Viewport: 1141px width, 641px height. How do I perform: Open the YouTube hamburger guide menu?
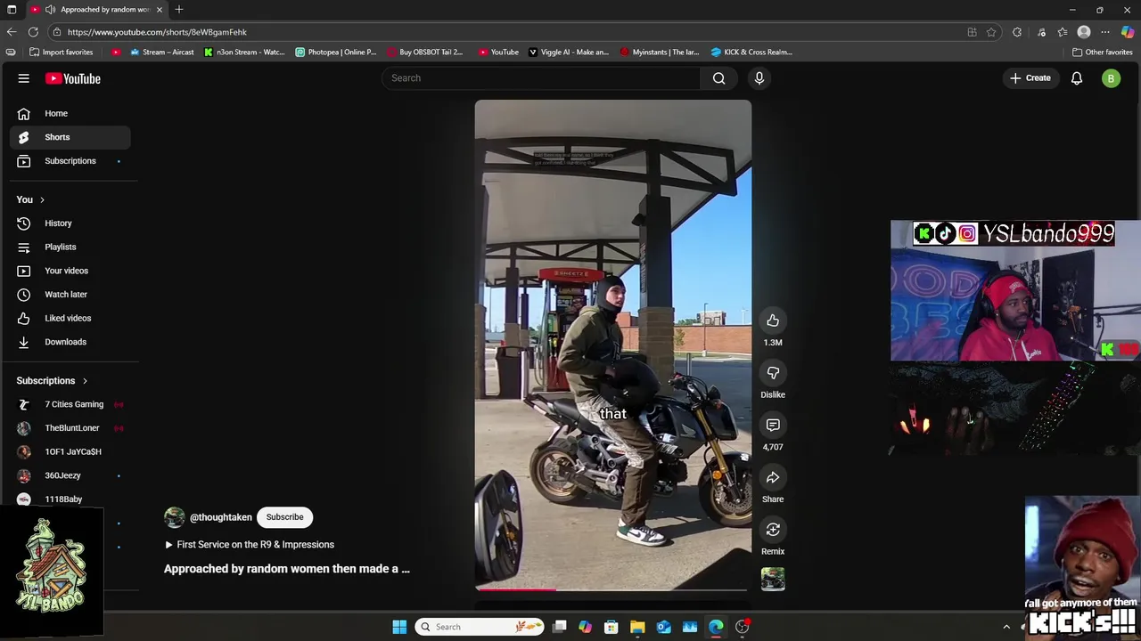pyautogui.click(x=24, y=78)
